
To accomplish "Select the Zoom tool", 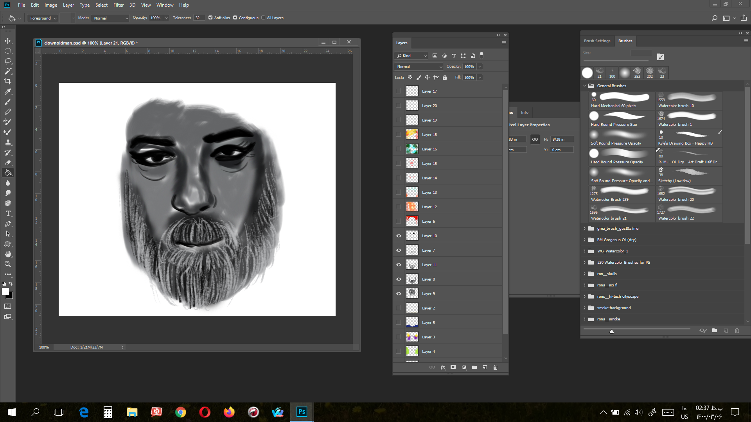I will click(x=8, y=264).
